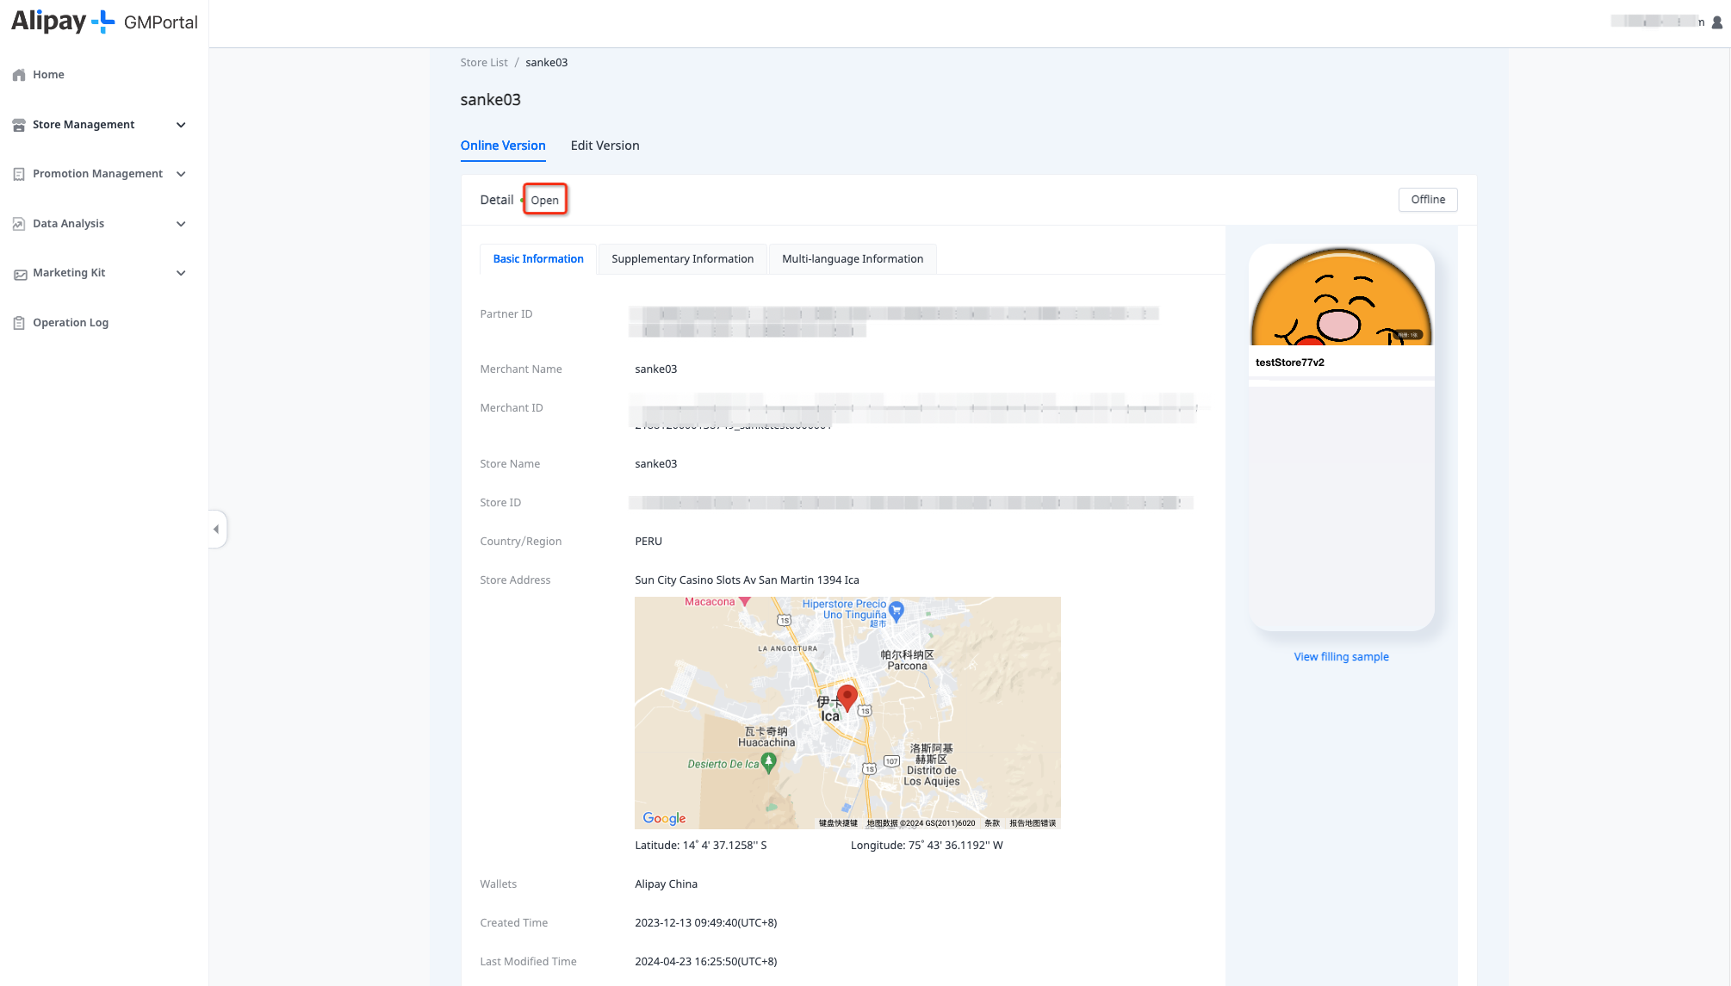Collapse sidebar with the arrow handle

coord(216,529)
